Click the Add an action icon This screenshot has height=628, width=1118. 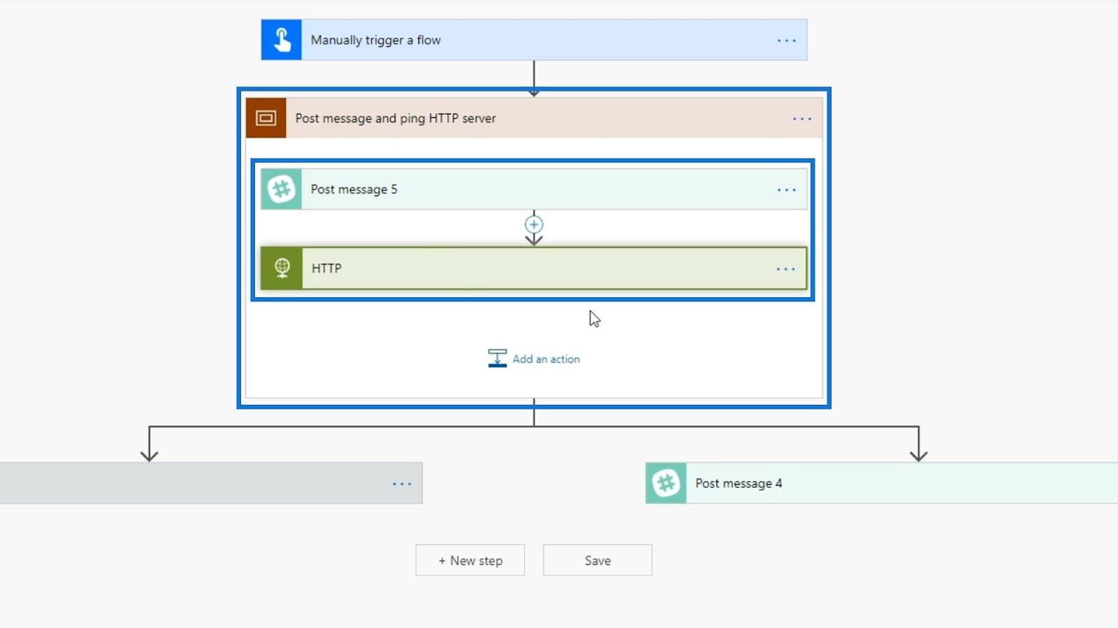tap(498, 359)
